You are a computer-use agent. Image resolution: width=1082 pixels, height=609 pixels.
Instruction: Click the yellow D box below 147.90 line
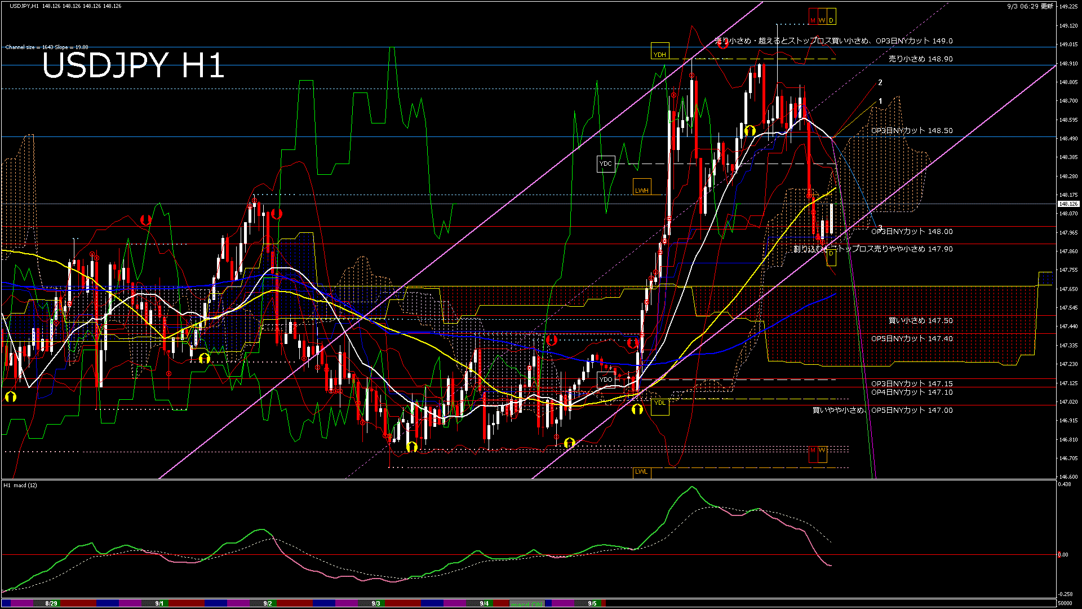(x=831, y=257)
